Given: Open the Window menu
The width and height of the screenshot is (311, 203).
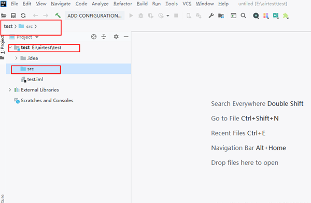Looking at the screenshot, I should click(x=205, y=4).
